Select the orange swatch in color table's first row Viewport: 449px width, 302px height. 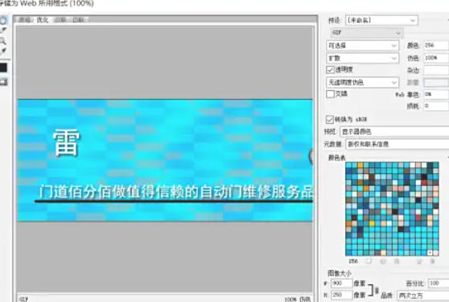tap(360, 165)
